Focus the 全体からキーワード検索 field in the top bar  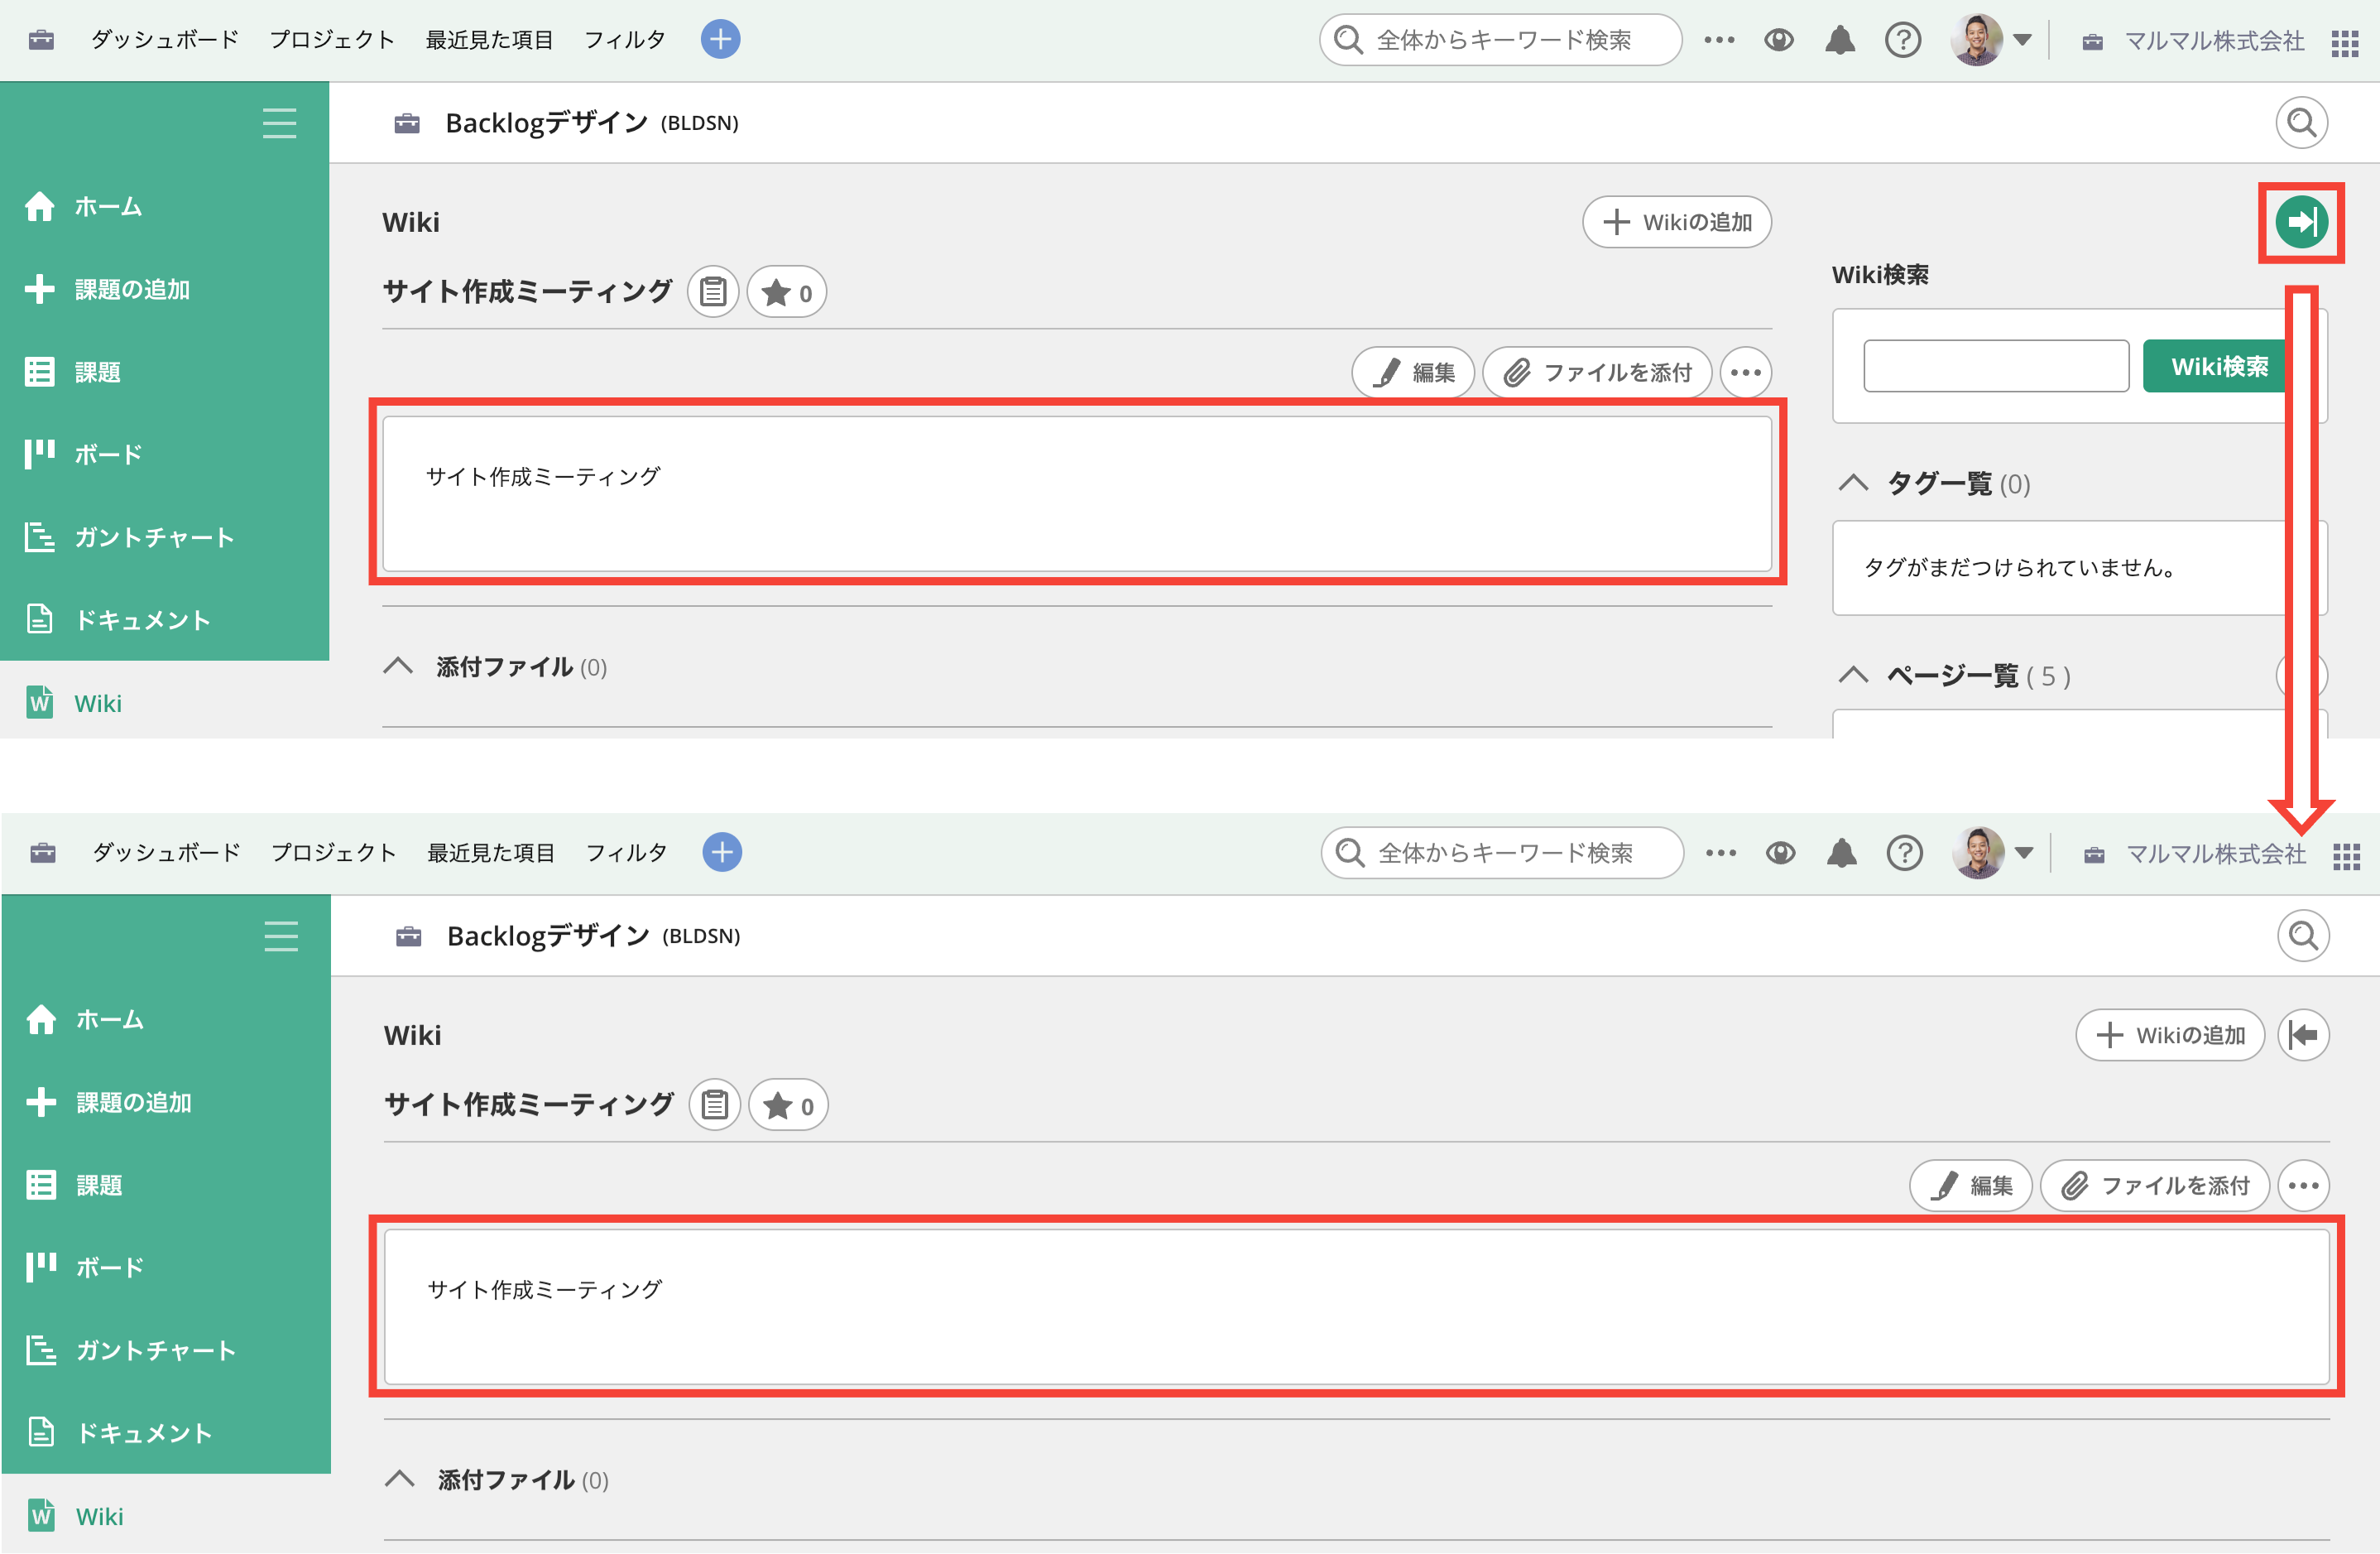click(x=1500, y=40)
